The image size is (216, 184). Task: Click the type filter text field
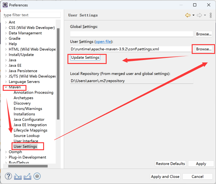pos(32,15)
